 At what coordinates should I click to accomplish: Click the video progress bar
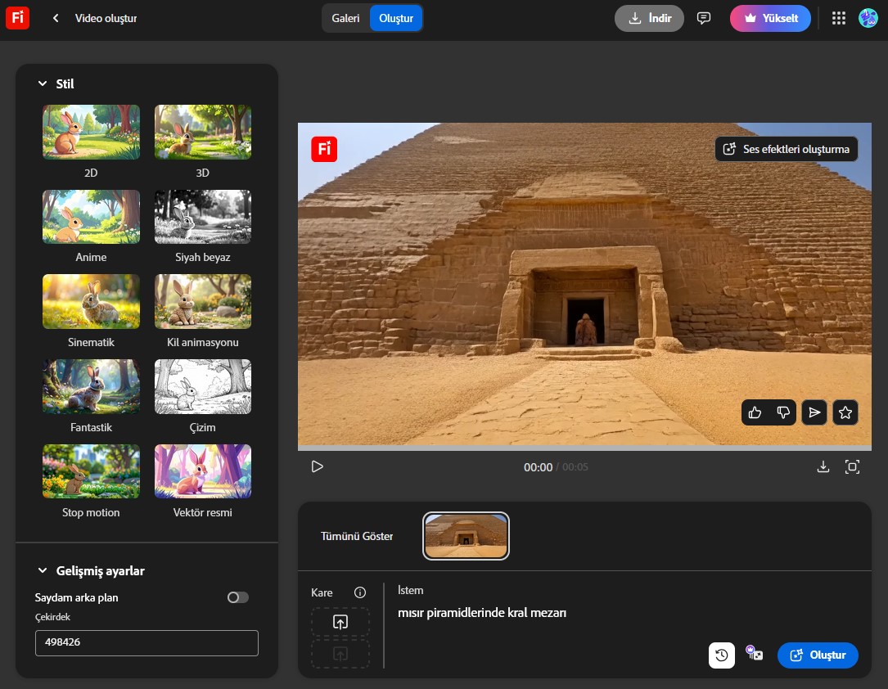point(584,448)
